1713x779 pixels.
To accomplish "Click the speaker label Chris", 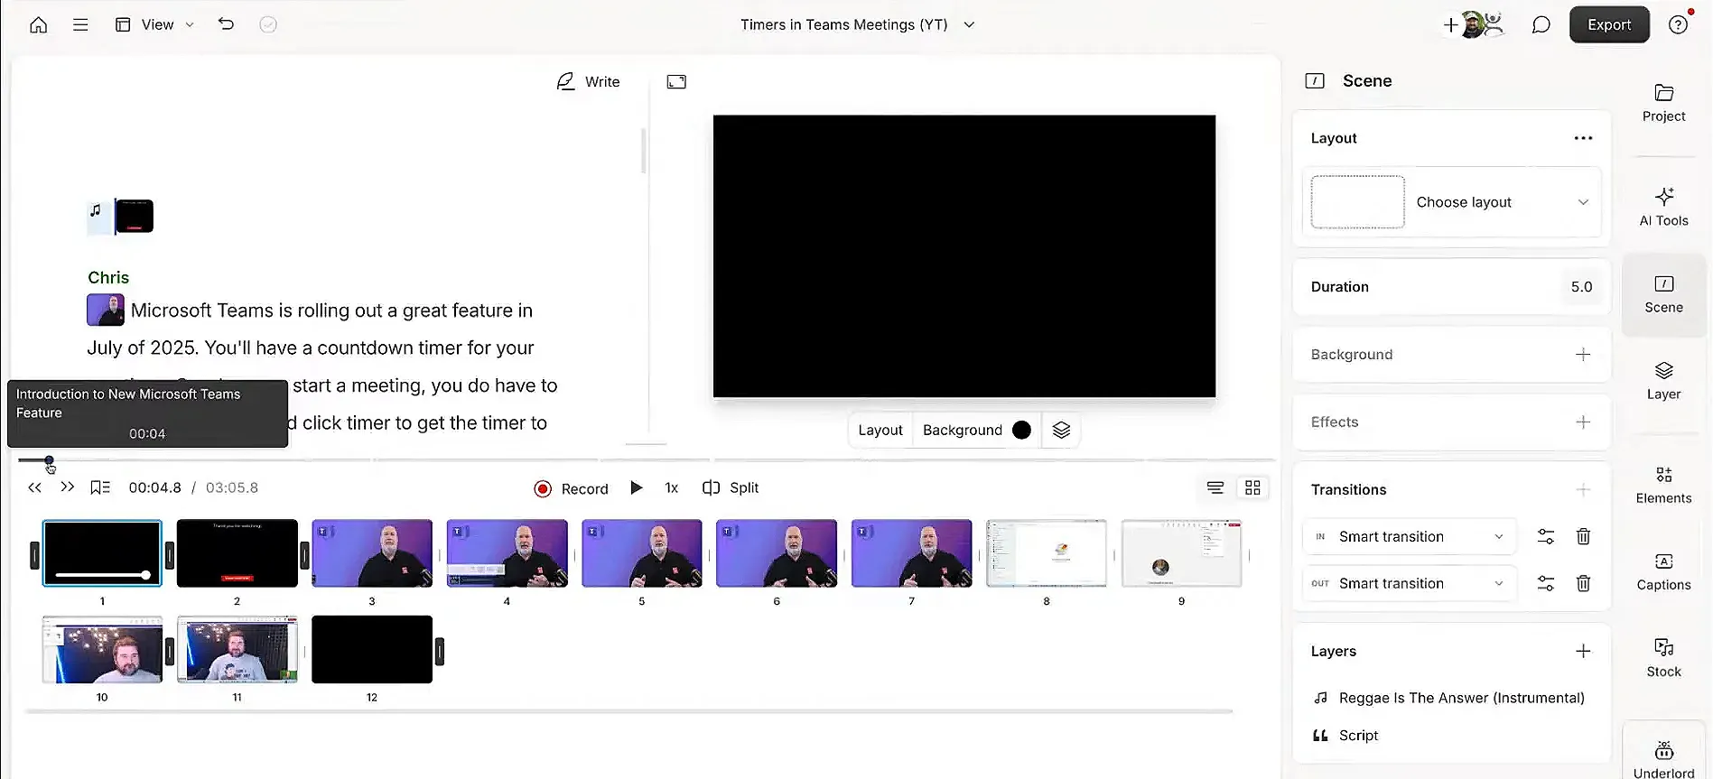I will [x=108, y=277].
